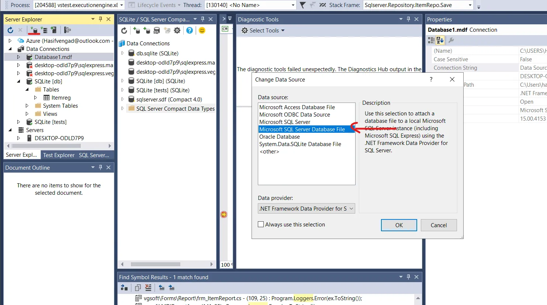Click the red breakpoint marker in editor margin
The height and width of the screenshot is (305, 547).
point(224,215)
